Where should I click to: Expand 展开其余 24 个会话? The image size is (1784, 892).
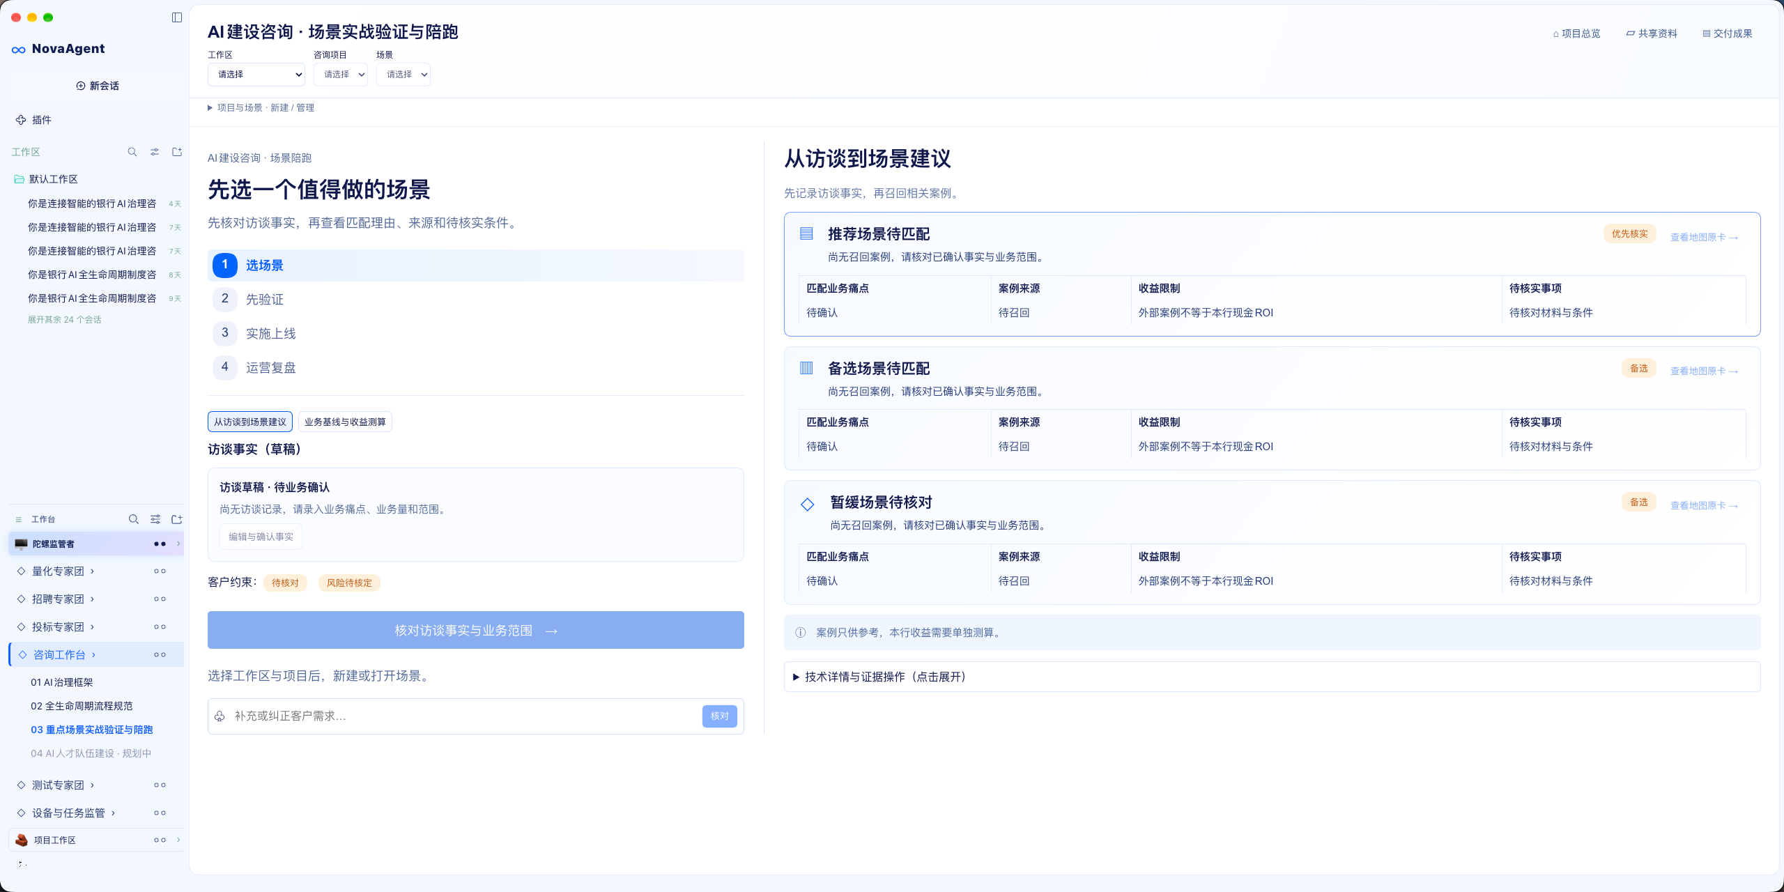point(65,320)
